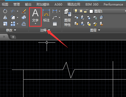Click the layer Off tool icon
The image size is (126, 97).
(76, 17)
